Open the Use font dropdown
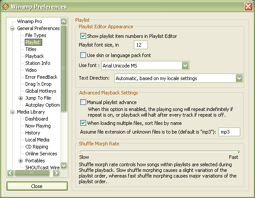255x198 pixels. point(185,66)
